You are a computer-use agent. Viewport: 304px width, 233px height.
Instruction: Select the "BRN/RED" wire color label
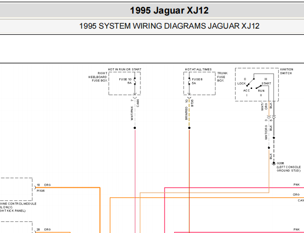click(186, 113)
